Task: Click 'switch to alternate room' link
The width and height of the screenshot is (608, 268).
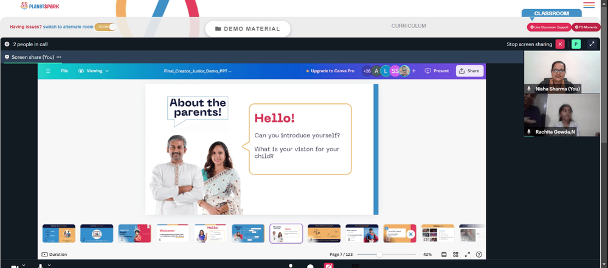Action: click(x=68, y=27)
